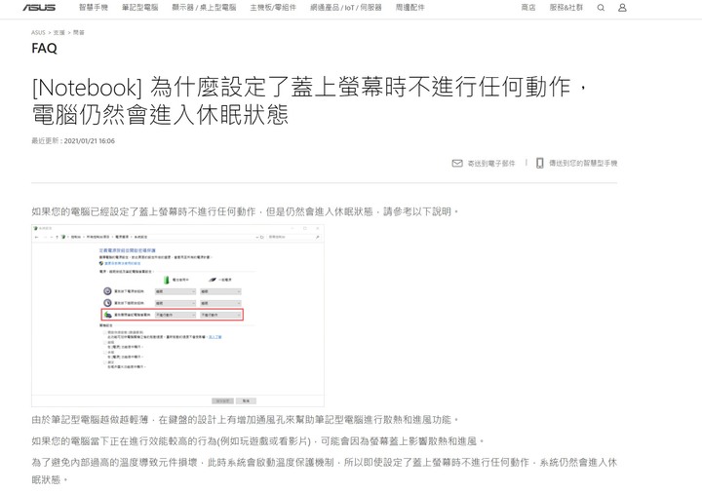Image resolution: width=702 pixels, height=492 pixels.
Task: Click the paragraph starting 如果您的電腦已經設定了
Action: click(246, 211)
